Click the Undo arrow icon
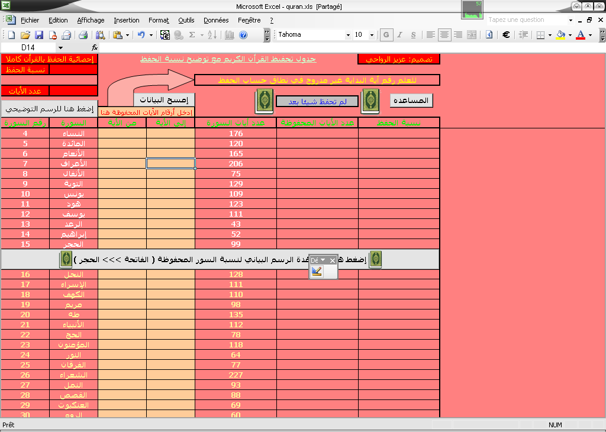The width and height of the screenshot is (606, 432). click(141, 35)
